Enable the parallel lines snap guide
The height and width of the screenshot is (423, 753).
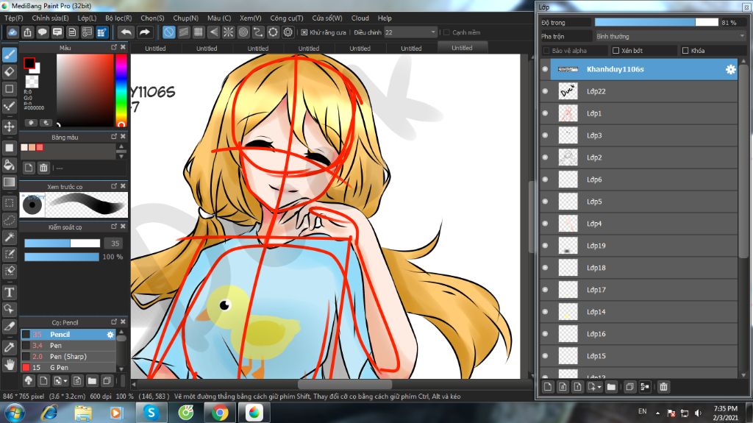point(183,32)
